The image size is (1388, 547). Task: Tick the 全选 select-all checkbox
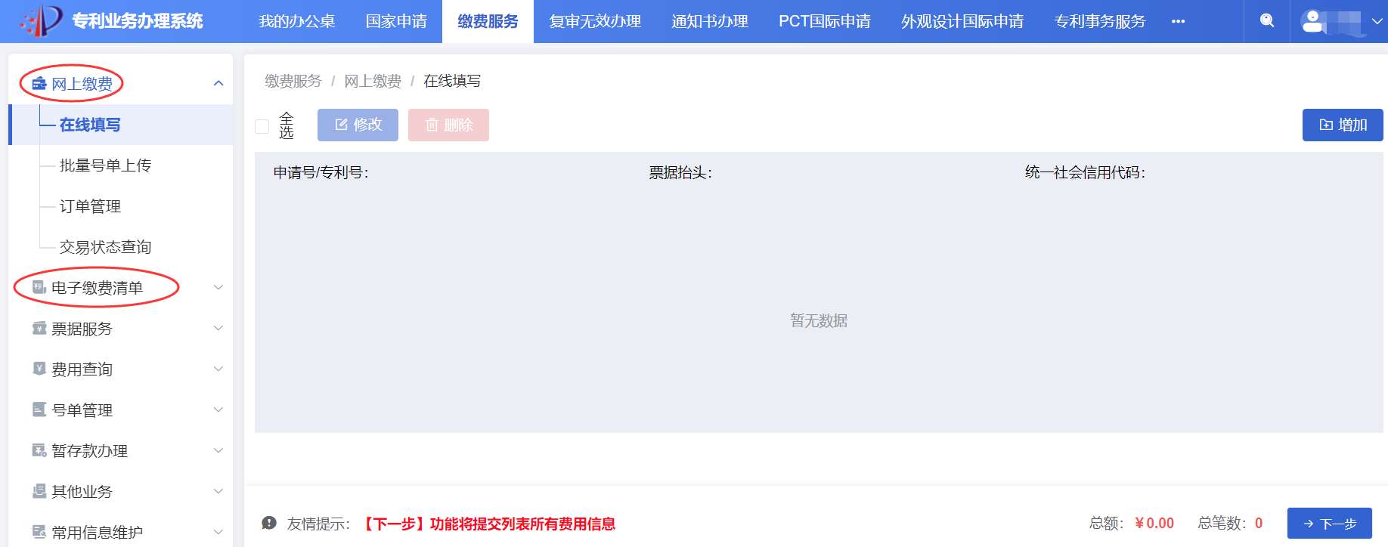262,126
